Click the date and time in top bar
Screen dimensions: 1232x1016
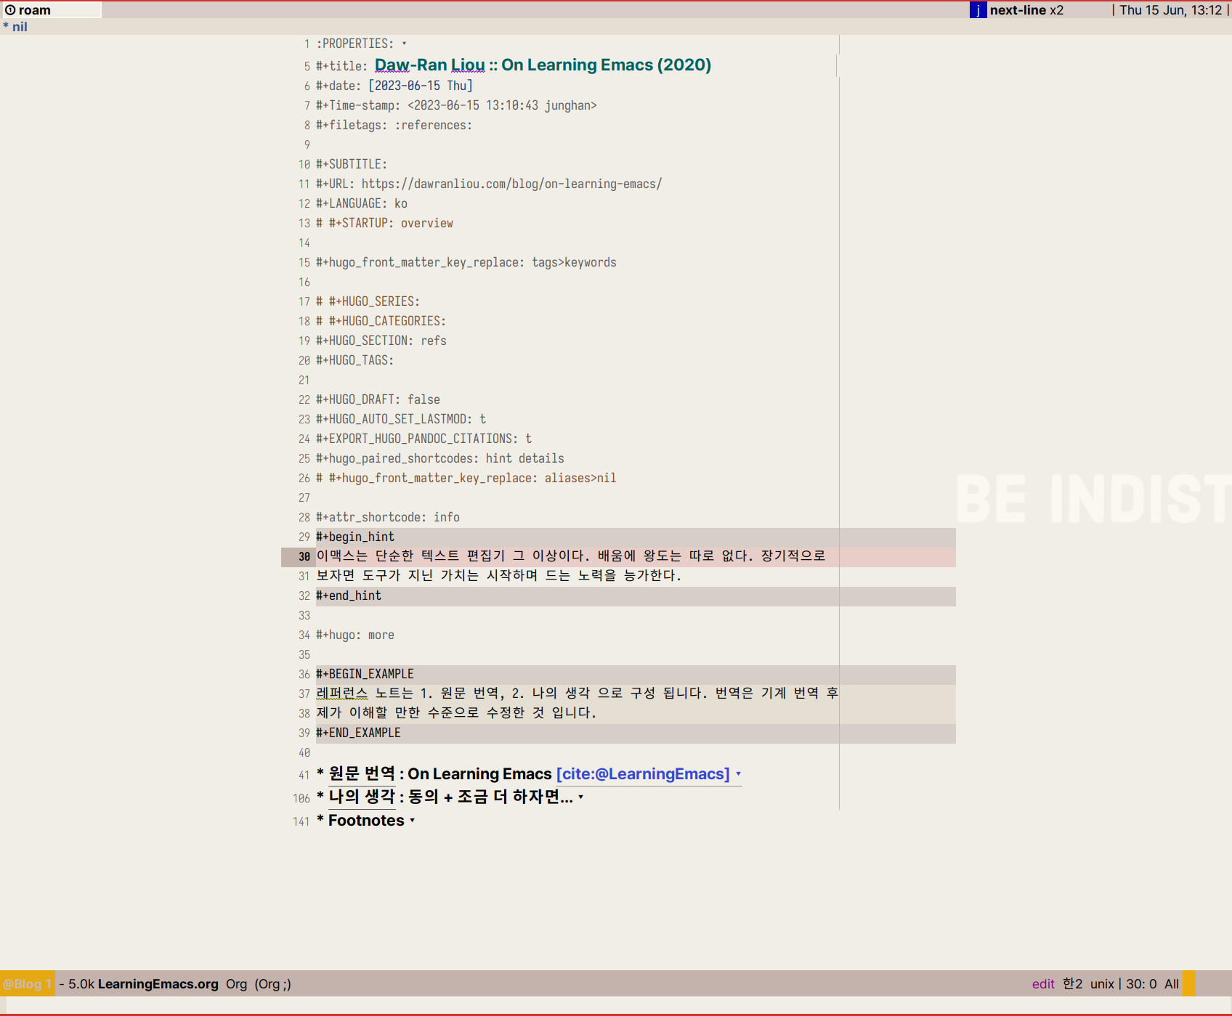(x=1171, y=10)
